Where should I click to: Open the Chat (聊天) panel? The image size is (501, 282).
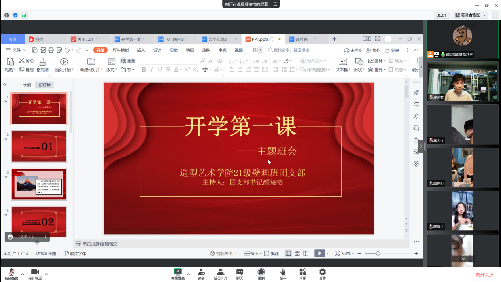pos(240,272)
